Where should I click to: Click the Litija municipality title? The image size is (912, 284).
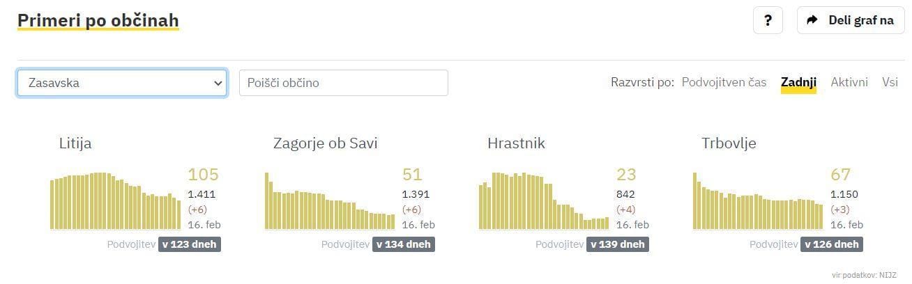coord(75,143)
